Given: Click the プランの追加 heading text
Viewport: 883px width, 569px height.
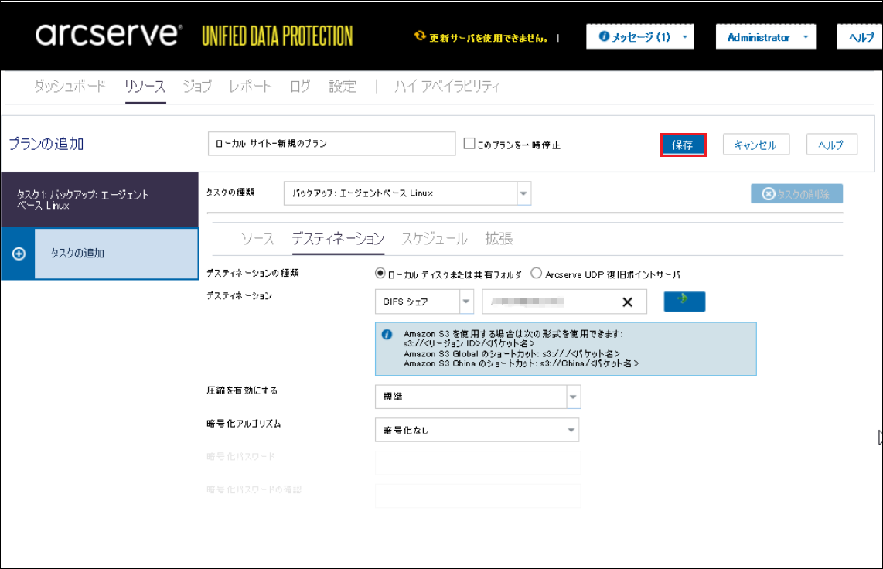Looking at the screenshot, I should pos(46,144).
